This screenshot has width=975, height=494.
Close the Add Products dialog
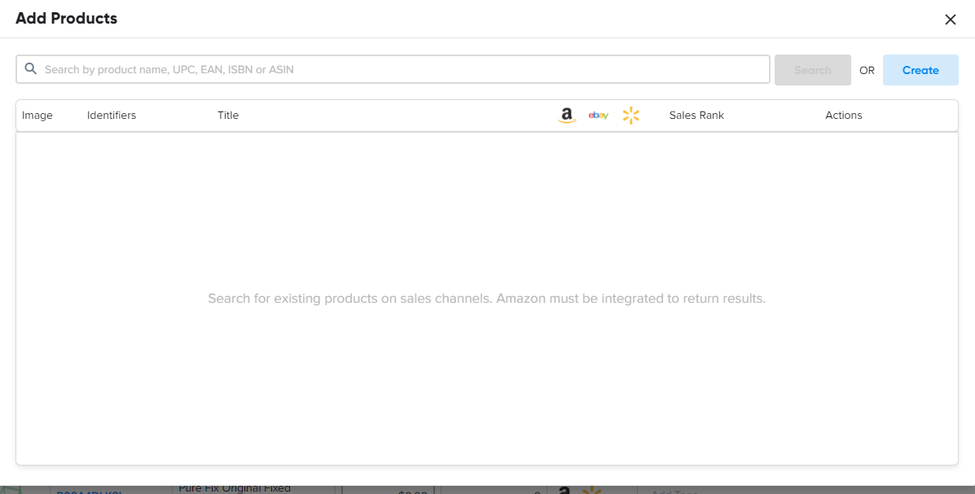pyautogui.click(x=950, y=19)
